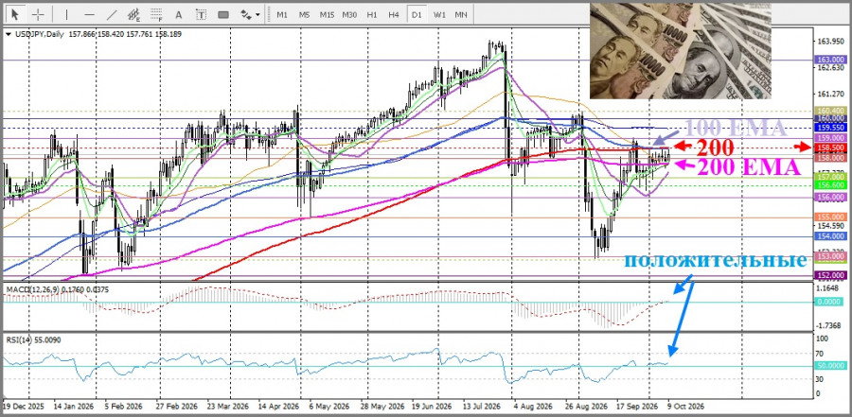Click the 156.000 price level label

coord(831,198)
